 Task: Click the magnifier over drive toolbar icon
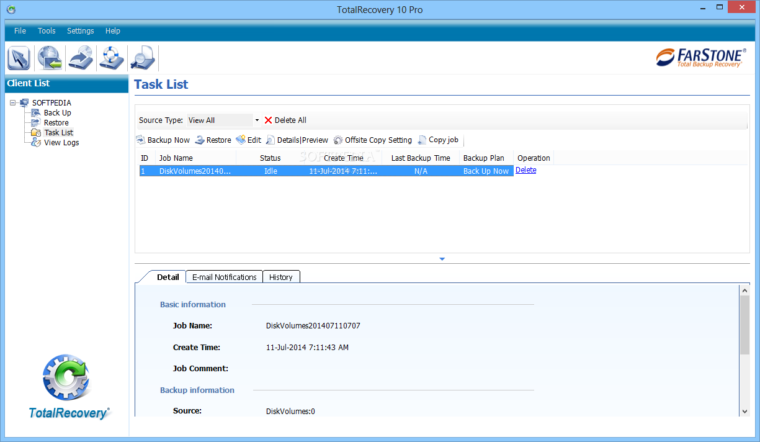tap(142, 58)
